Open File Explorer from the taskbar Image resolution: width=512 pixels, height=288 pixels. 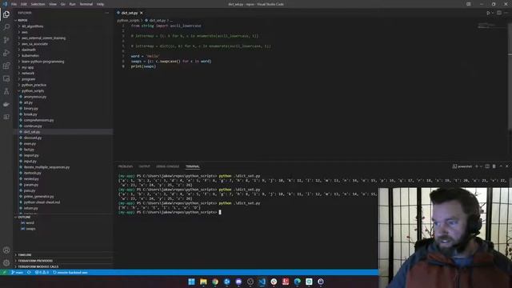203,282
